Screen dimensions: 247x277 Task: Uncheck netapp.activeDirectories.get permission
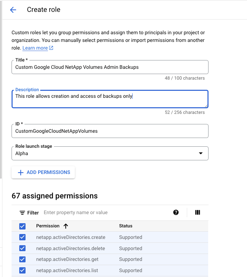point(22,259)
